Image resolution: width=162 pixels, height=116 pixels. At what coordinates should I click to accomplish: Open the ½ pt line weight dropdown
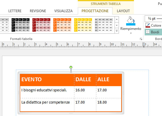click(x=153, y=19)
